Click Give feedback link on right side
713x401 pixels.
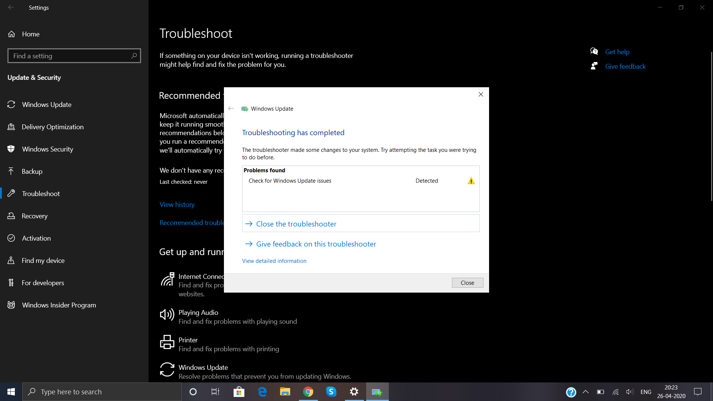pyautogui.click(x=625, y=66)
